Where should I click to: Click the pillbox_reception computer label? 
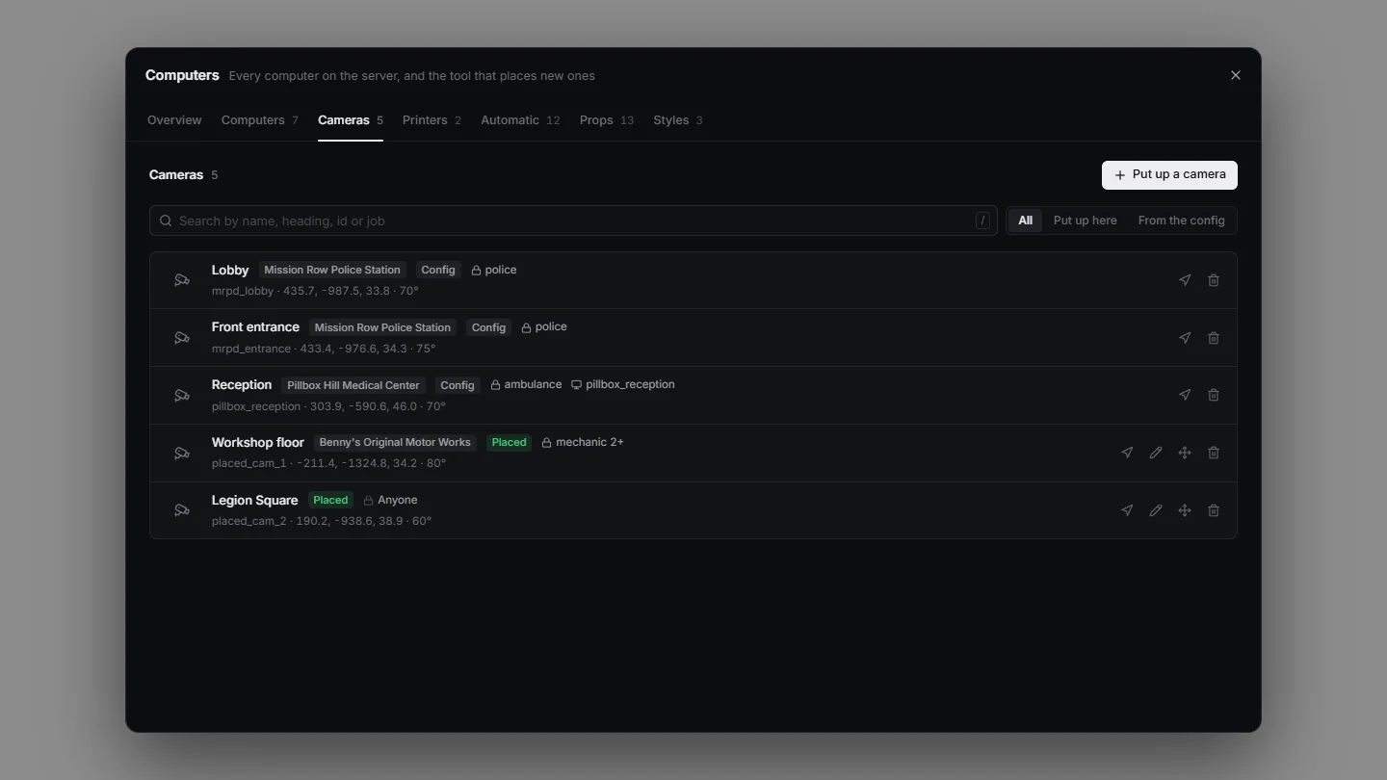[x=623, y=384]
